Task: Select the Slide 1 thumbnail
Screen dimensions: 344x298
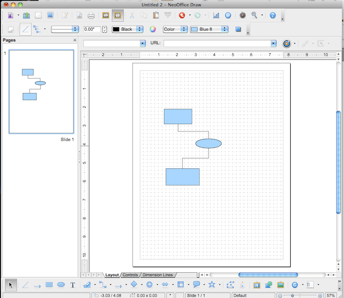Action: click(42, 91)
